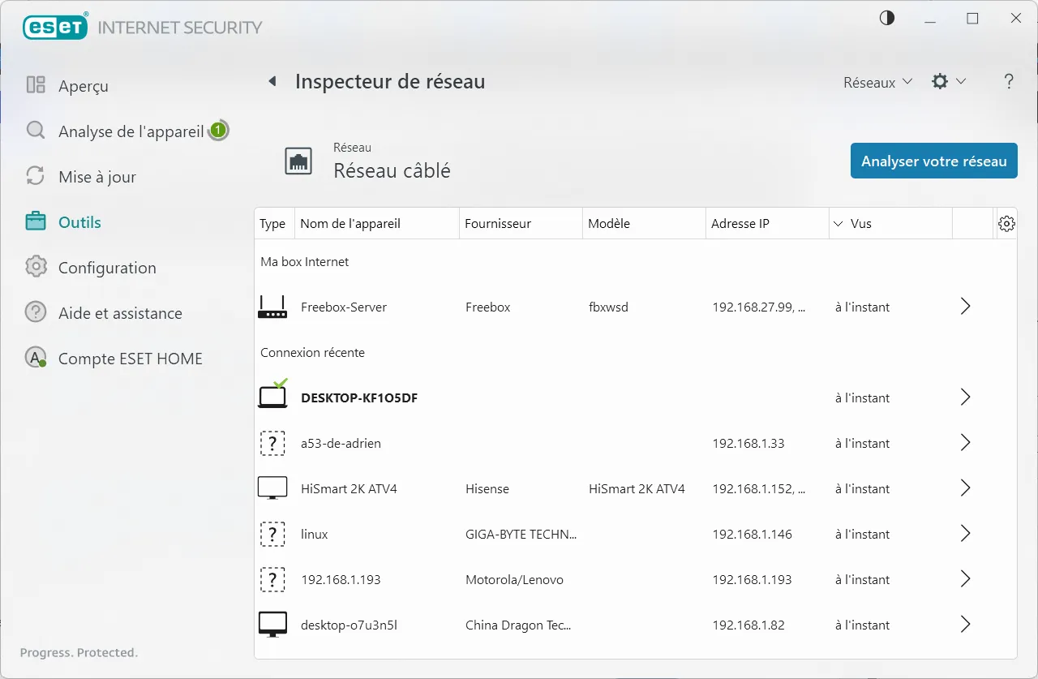Select the fbxwsd model cell

[608, 307]
